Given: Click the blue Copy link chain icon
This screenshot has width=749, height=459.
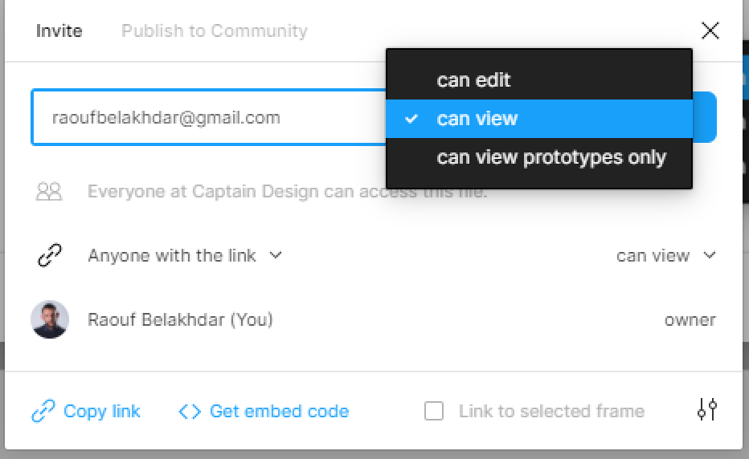Looking at the screenshot, I should pos(43,411).
